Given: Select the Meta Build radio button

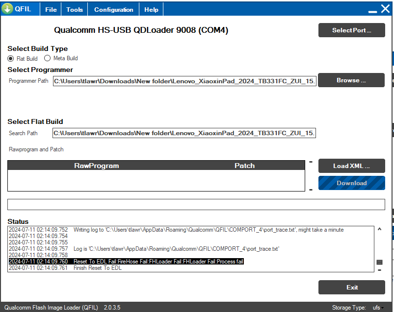Looking at the screenshot, I should point(47,58).
